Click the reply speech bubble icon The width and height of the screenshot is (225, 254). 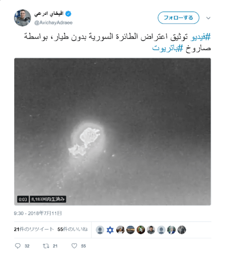18,246
